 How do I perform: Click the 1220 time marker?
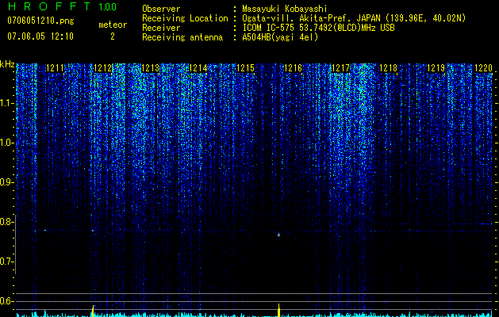click(x=483, y=68)
